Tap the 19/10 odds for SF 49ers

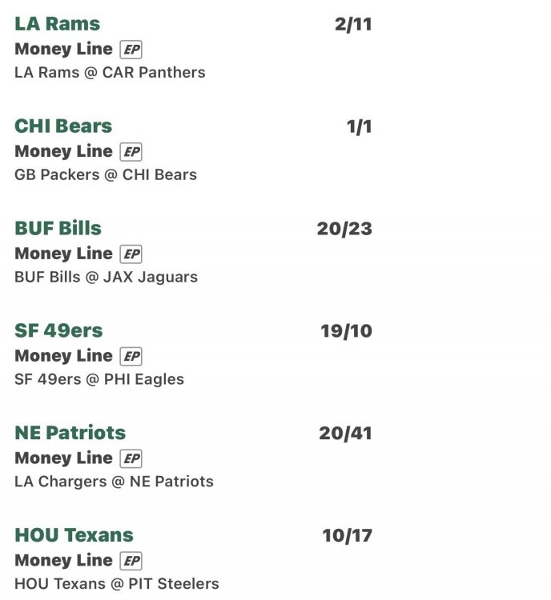coord(346,331)
